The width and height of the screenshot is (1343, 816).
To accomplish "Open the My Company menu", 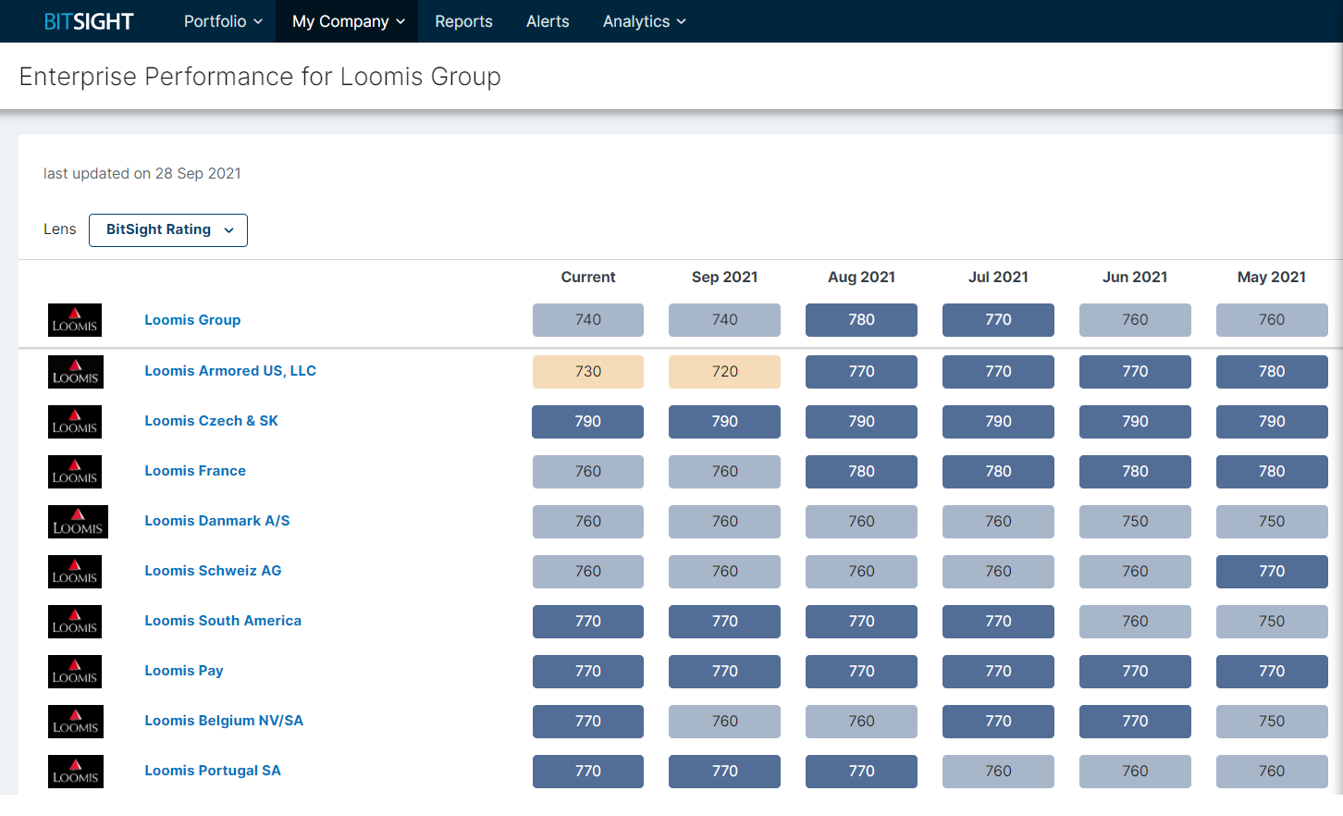I will (348, 21).
